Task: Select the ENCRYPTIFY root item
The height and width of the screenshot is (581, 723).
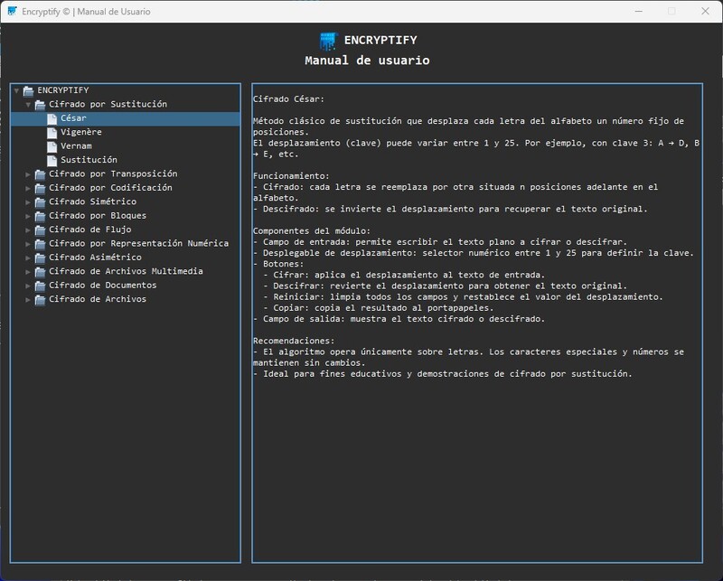Action: (x=63, y=89)
